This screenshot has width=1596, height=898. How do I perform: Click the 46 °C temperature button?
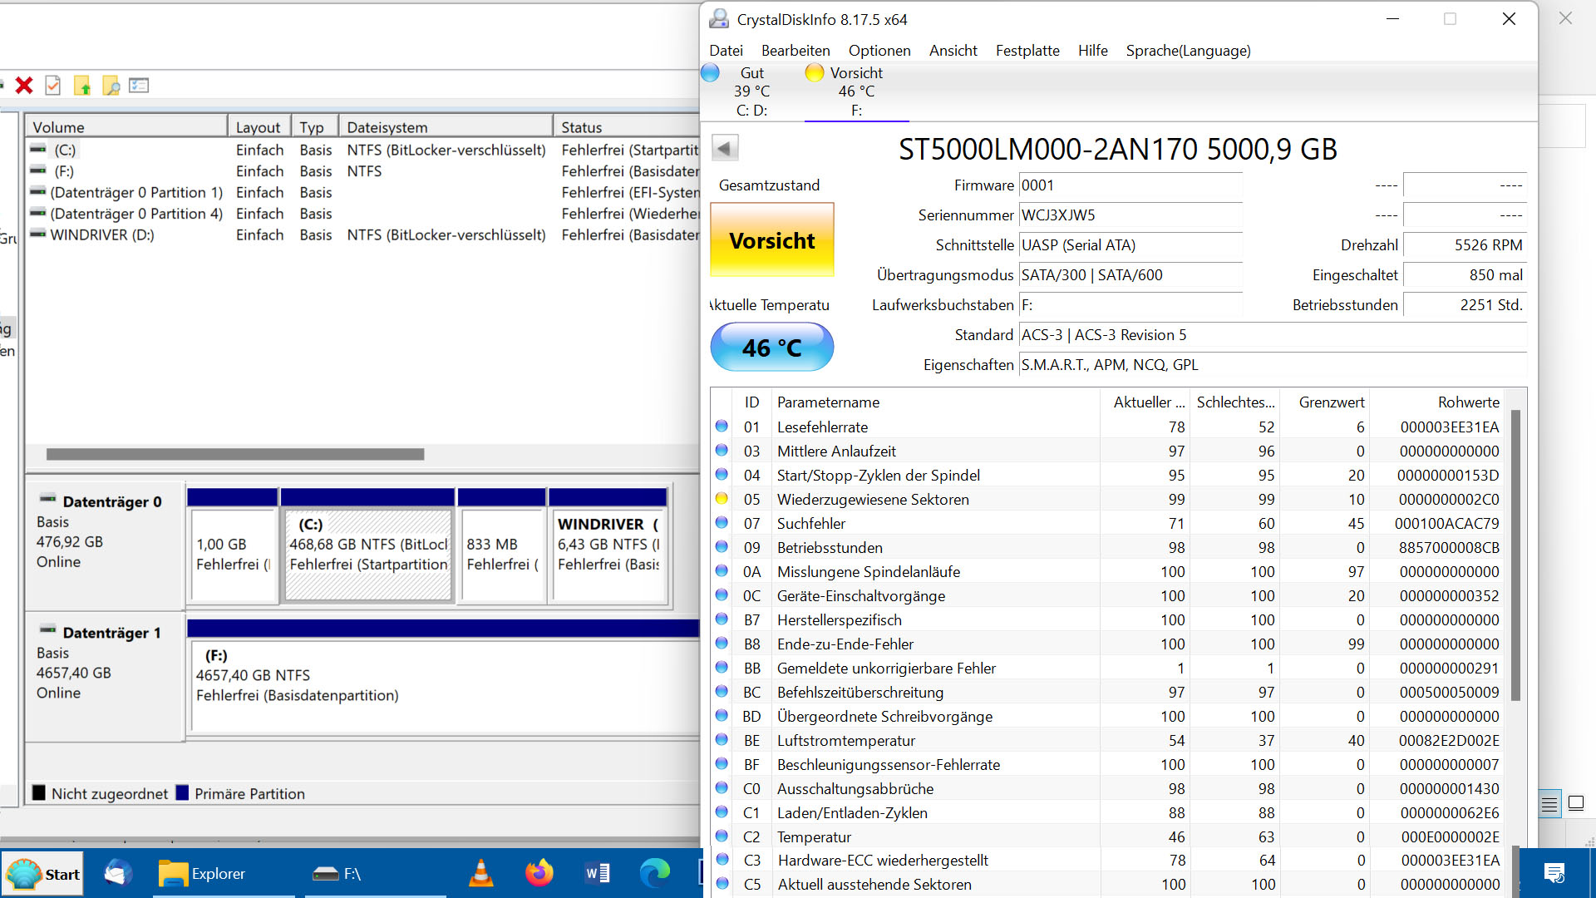point(772,348)
